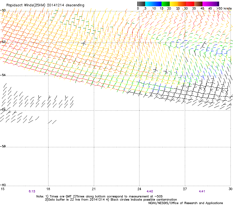Click the legend value '25'
The image size is (233, 205).
click(178, 8)
